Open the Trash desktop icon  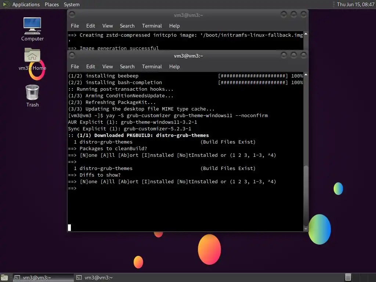coord(32,96)
